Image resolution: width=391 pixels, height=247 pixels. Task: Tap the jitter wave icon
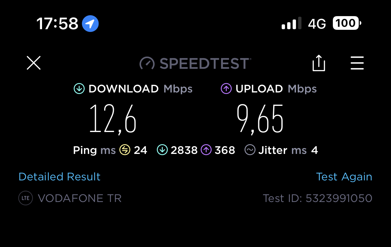250,150
